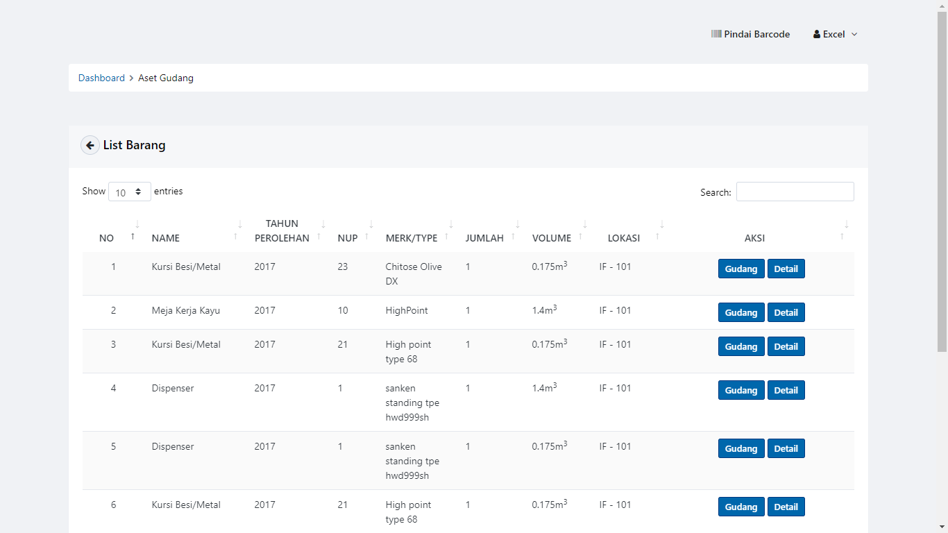Click Gudang for row 4 Dispenser
The image size is (948, 533).
point(741,390)
